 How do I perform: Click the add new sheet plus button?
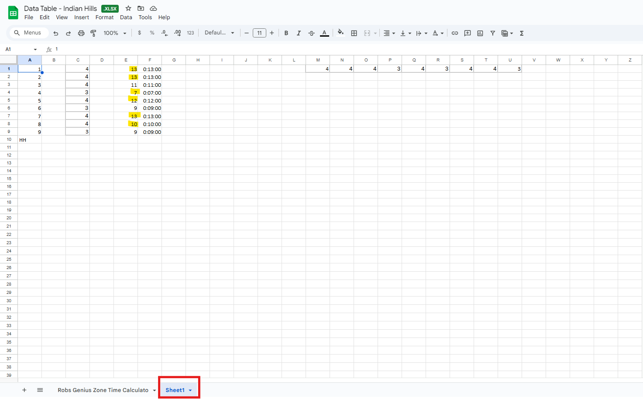[24, 390]
